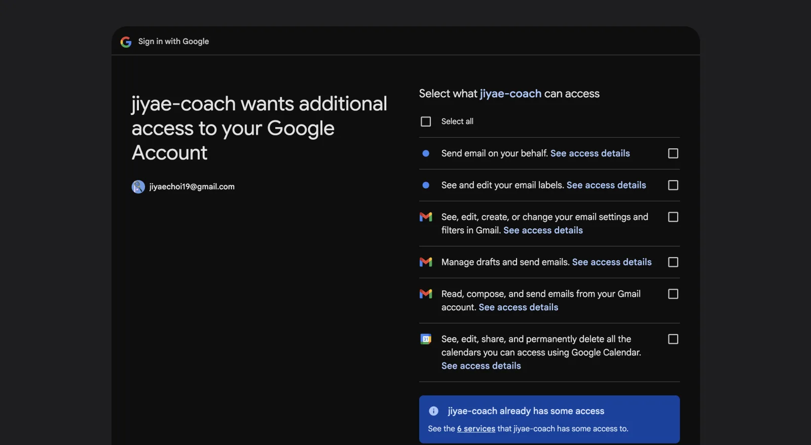Image resolution: width=811 pixels, height=445 pixels.
Task: Click the Sign in with Google header text
Action: [173, 42]
